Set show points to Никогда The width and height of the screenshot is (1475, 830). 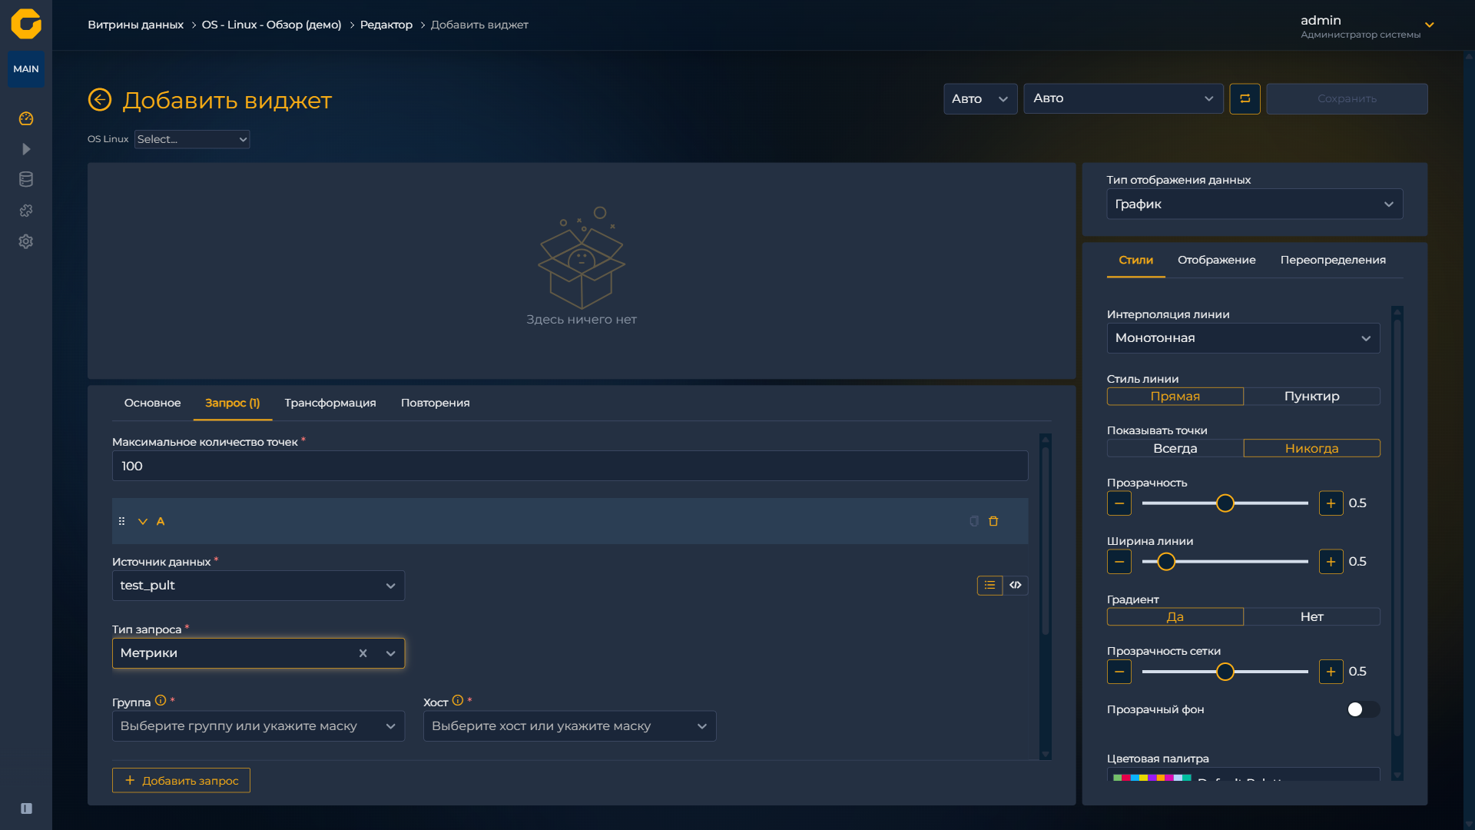point(1312,449)
